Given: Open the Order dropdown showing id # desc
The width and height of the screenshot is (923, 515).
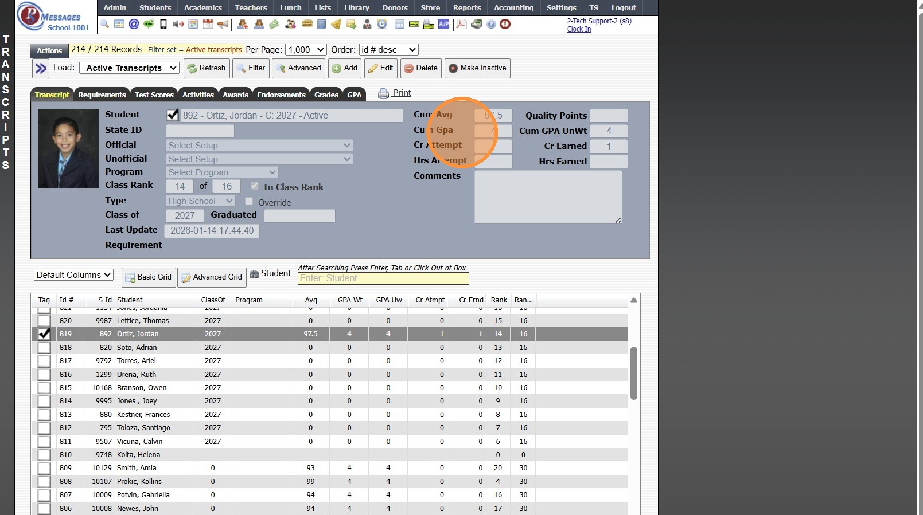Looking at the screenshot, I should coord(388,50).
